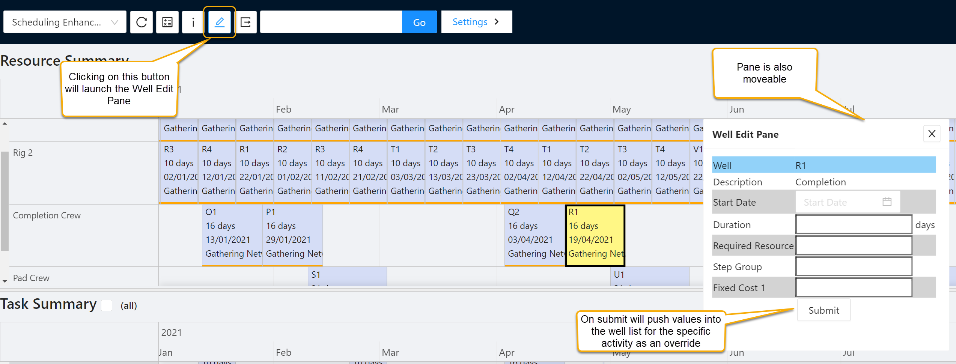Click the info icon button

[x=193, y=22]
